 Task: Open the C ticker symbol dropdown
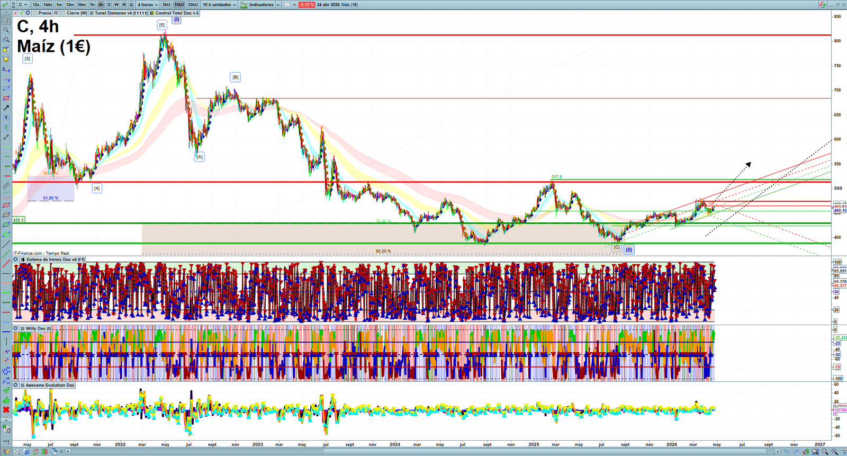pos(23,5)
